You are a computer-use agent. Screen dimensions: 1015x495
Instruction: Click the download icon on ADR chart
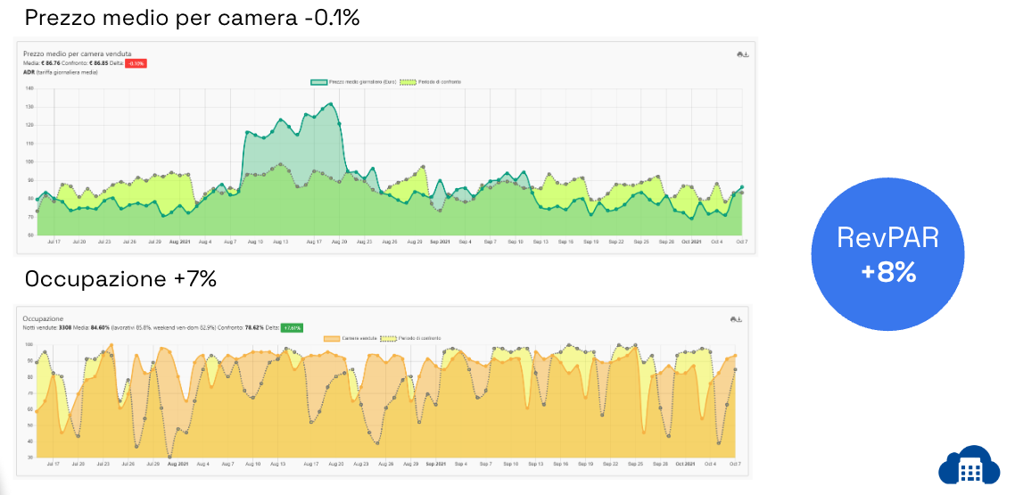tap(747, 54)
